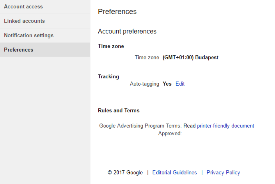Click the grey Time zone field label

pos(147,57)
